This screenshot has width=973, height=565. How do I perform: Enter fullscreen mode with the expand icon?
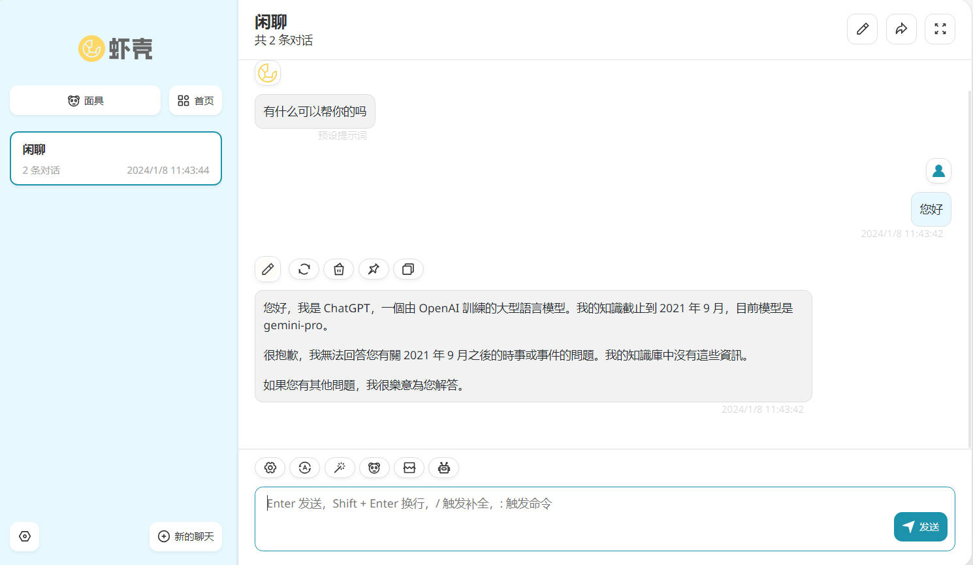(940, 29)
